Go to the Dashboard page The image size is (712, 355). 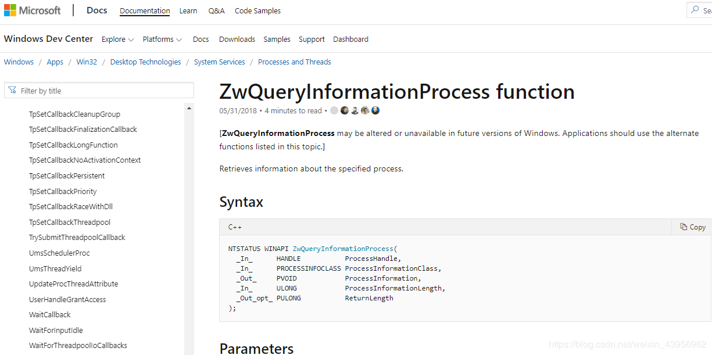tap(350, 39)
